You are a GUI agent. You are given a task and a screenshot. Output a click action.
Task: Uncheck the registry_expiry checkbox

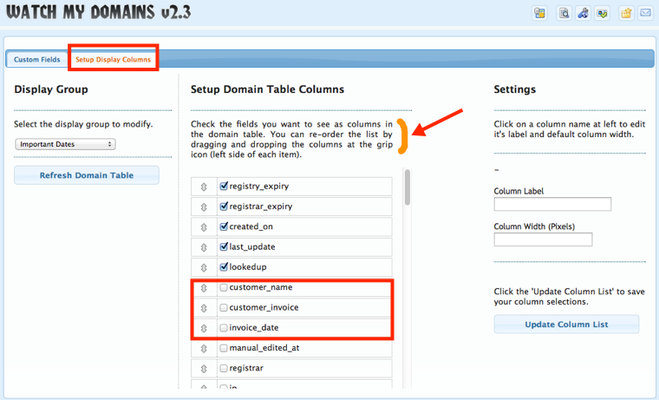coord(224,186)
